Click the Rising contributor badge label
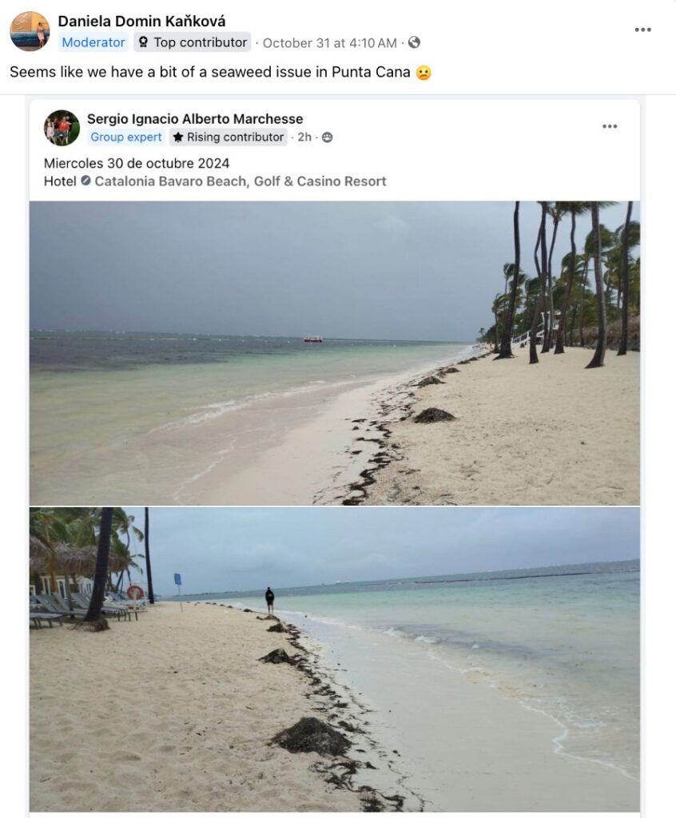The width and height of the screenshot is (676, 818). 235,137
